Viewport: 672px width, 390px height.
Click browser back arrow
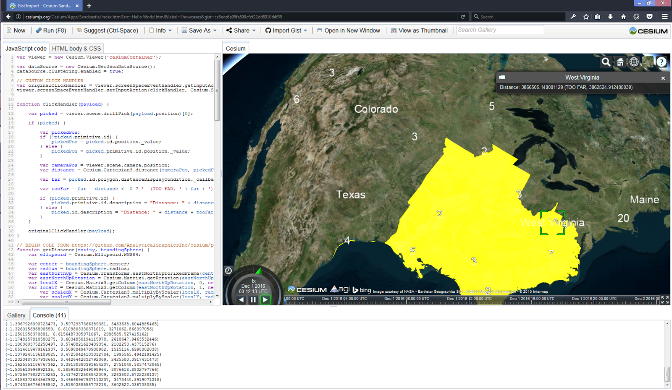[8, 17]
